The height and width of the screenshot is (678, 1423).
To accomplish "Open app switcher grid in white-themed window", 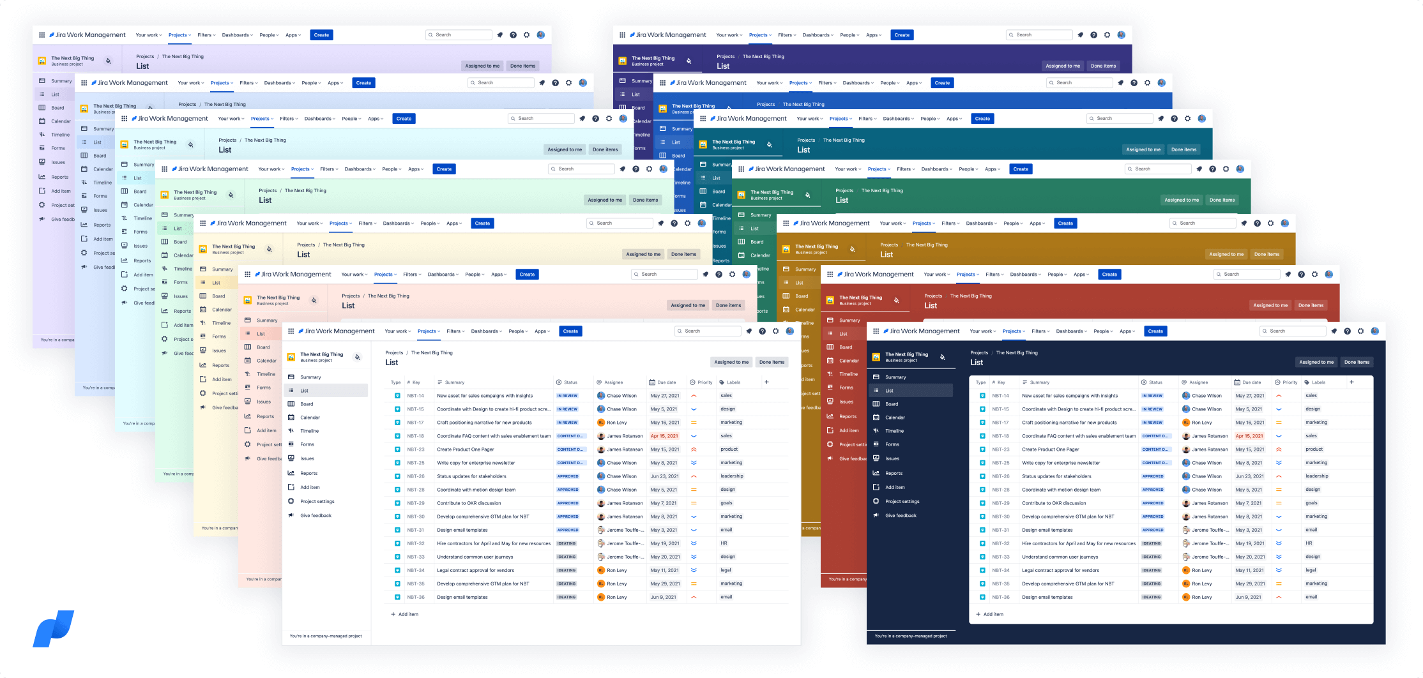I will [291, 331].
